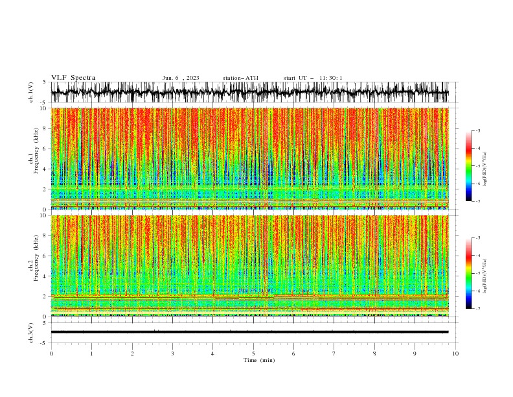Image resolution: width=513 pixels, height=397 pixels.
Task: Click time axis tick label "8"
Action: [x=374, y=354]
